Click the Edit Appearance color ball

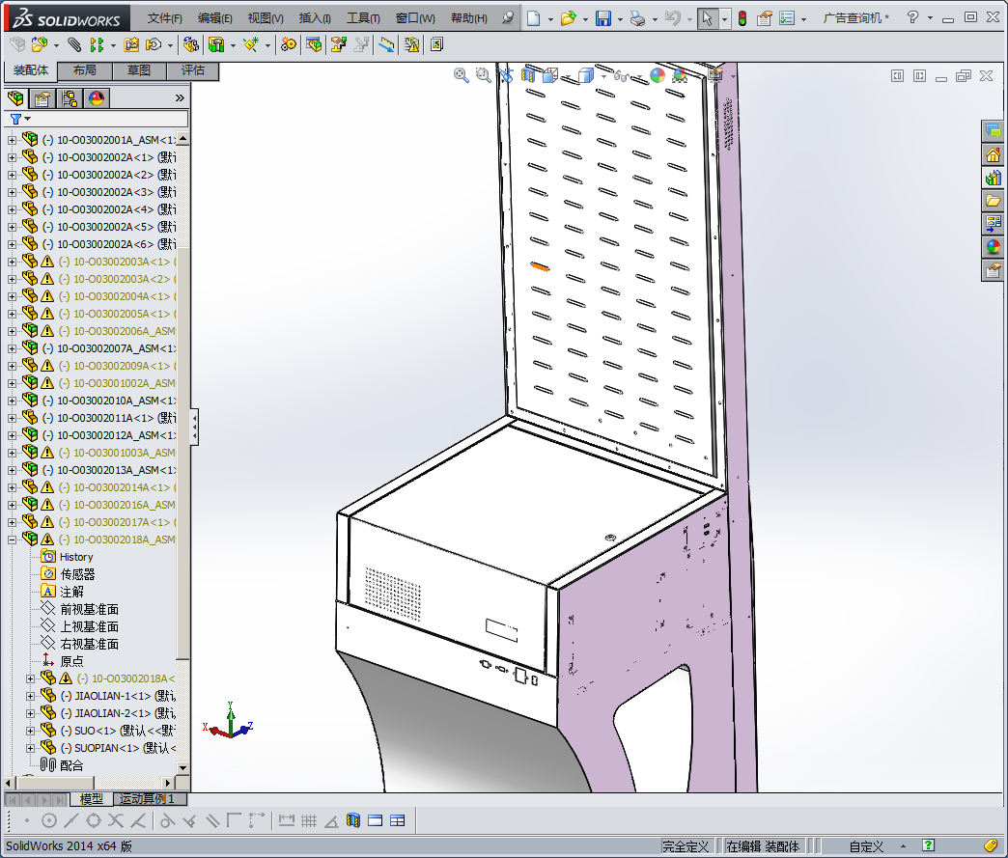pos(657,75)
